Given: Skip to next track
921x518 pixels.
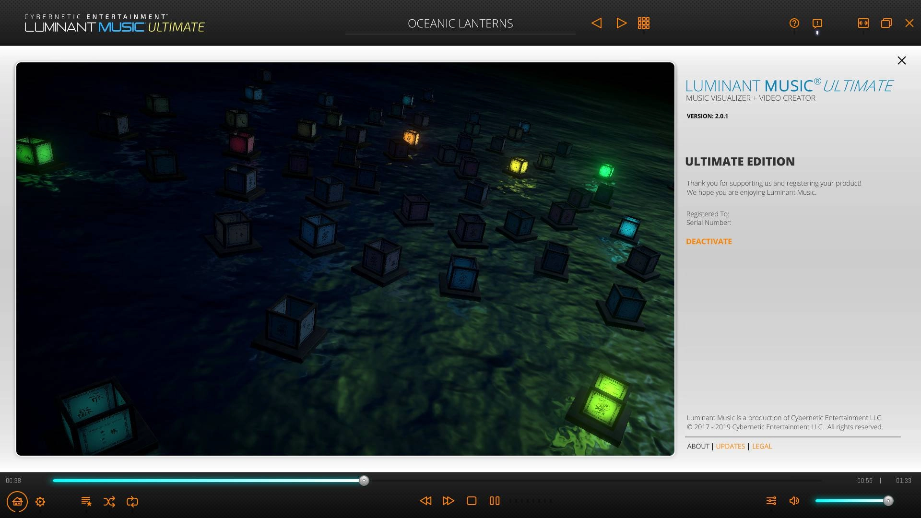Looking at the screenshot, I should [x=449, y=501].
